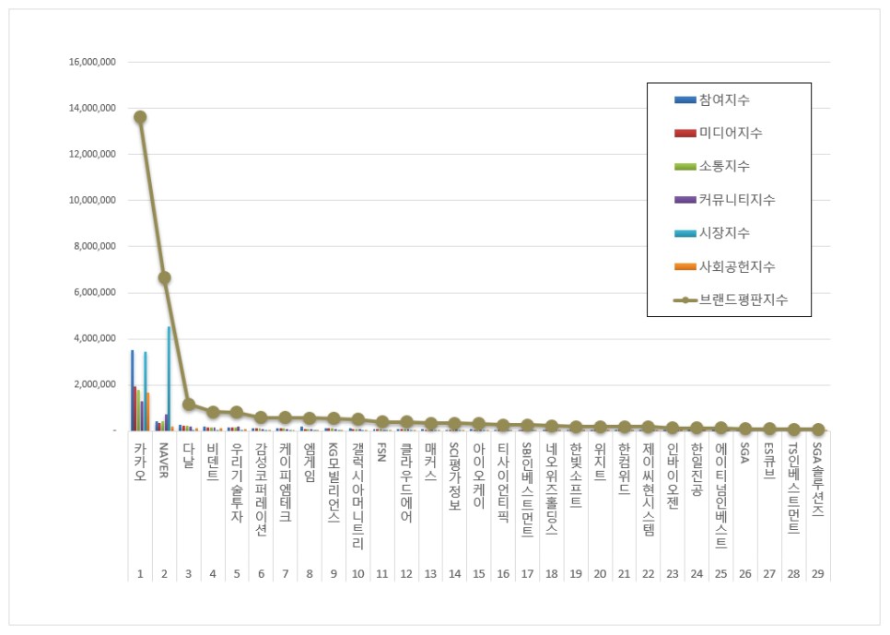
Task: Select the 한컴위드 axis label
Action: (x=624, y=468)
